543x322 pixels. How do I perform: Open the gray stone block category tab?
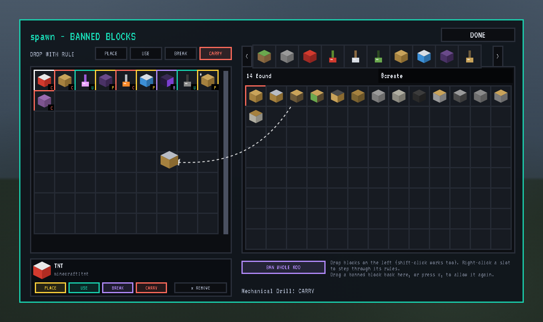(287, 56)
